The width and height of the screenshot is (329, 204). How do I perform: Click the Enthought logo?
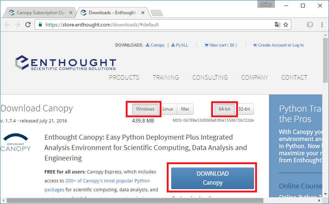pos(66,63)
